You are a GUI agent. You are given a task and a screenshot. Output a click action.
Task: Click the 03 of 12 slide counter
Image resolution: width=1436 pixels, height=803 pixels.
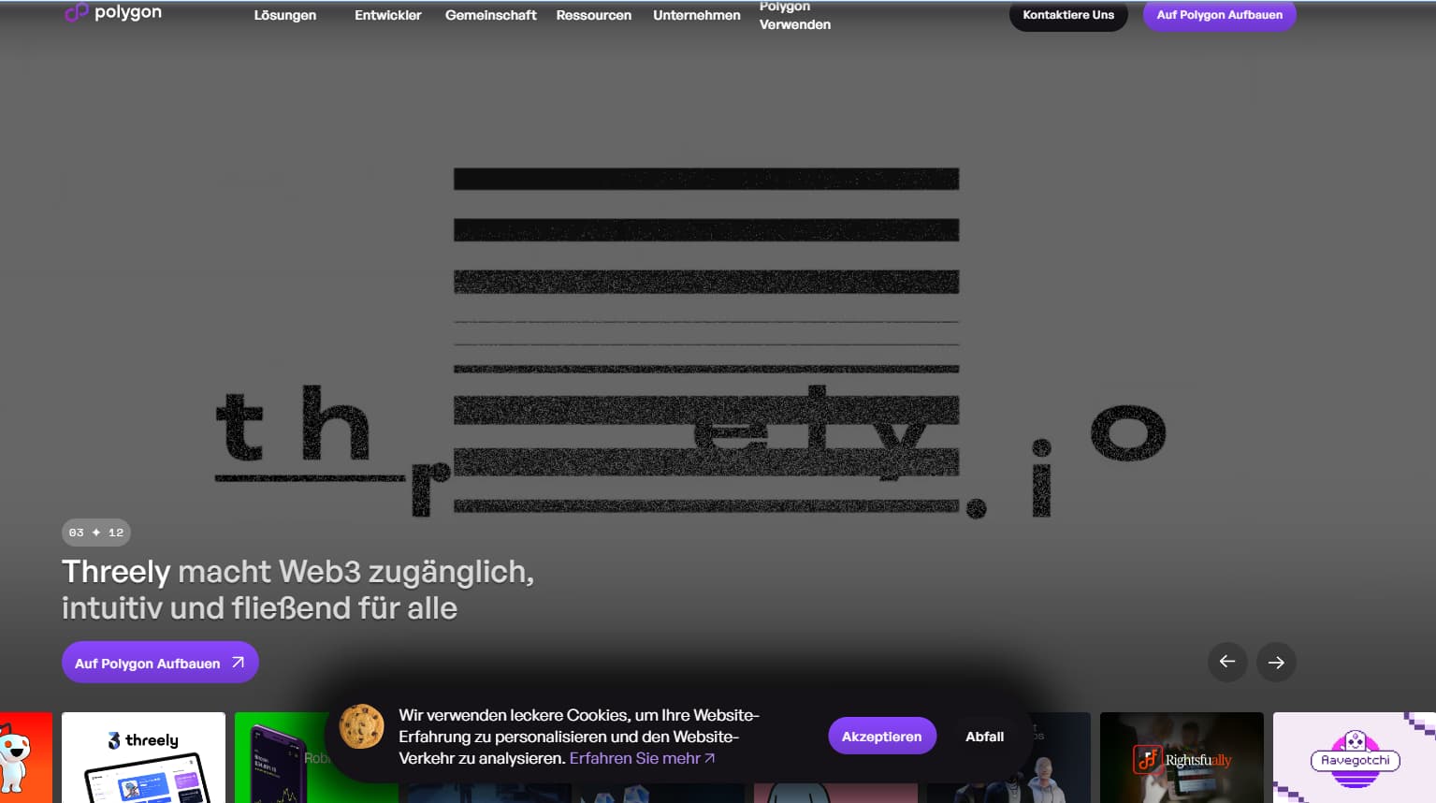[96, 533]
